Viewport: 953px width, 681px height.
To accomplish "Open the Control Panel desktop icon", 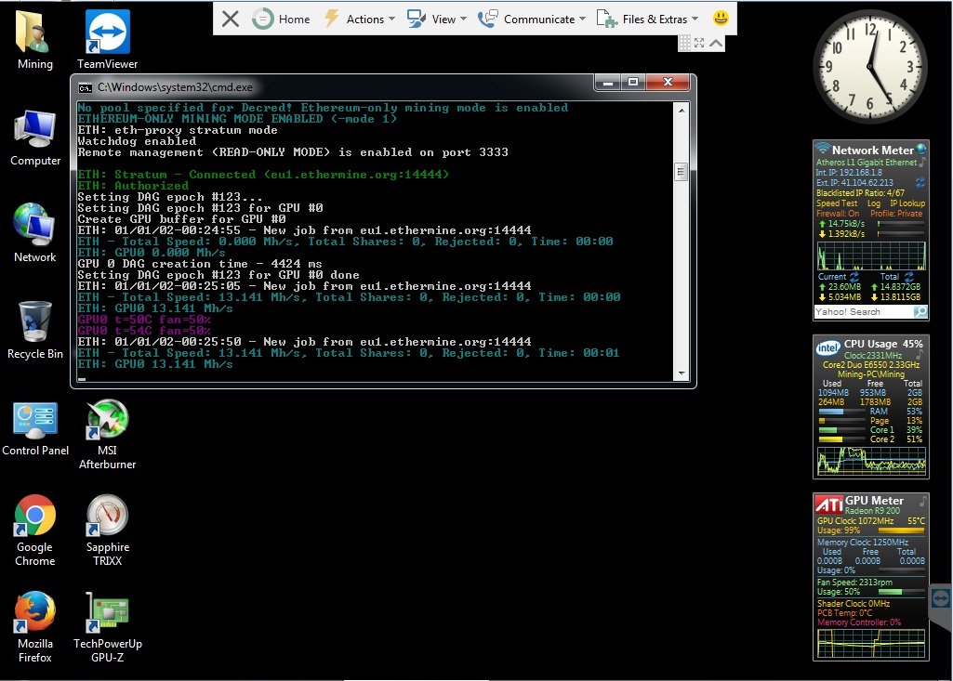I will point(35,427).
